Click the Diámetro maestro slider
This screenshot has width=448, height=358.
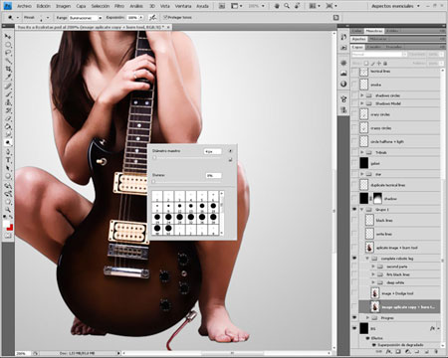click(x=187, y=158)
